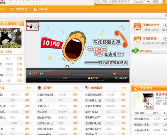Open the 铃音大全 menu item
Image resolution: width=167 pixels, height=135 pixels.
pos(22,9)
